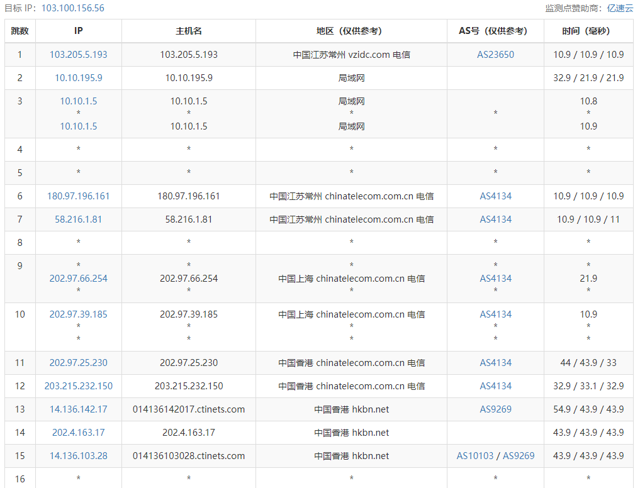This screenshot has width=640, height=488.
Task: Click the AS号（仅供参考） column header
Action: click(x=495, y=31)
